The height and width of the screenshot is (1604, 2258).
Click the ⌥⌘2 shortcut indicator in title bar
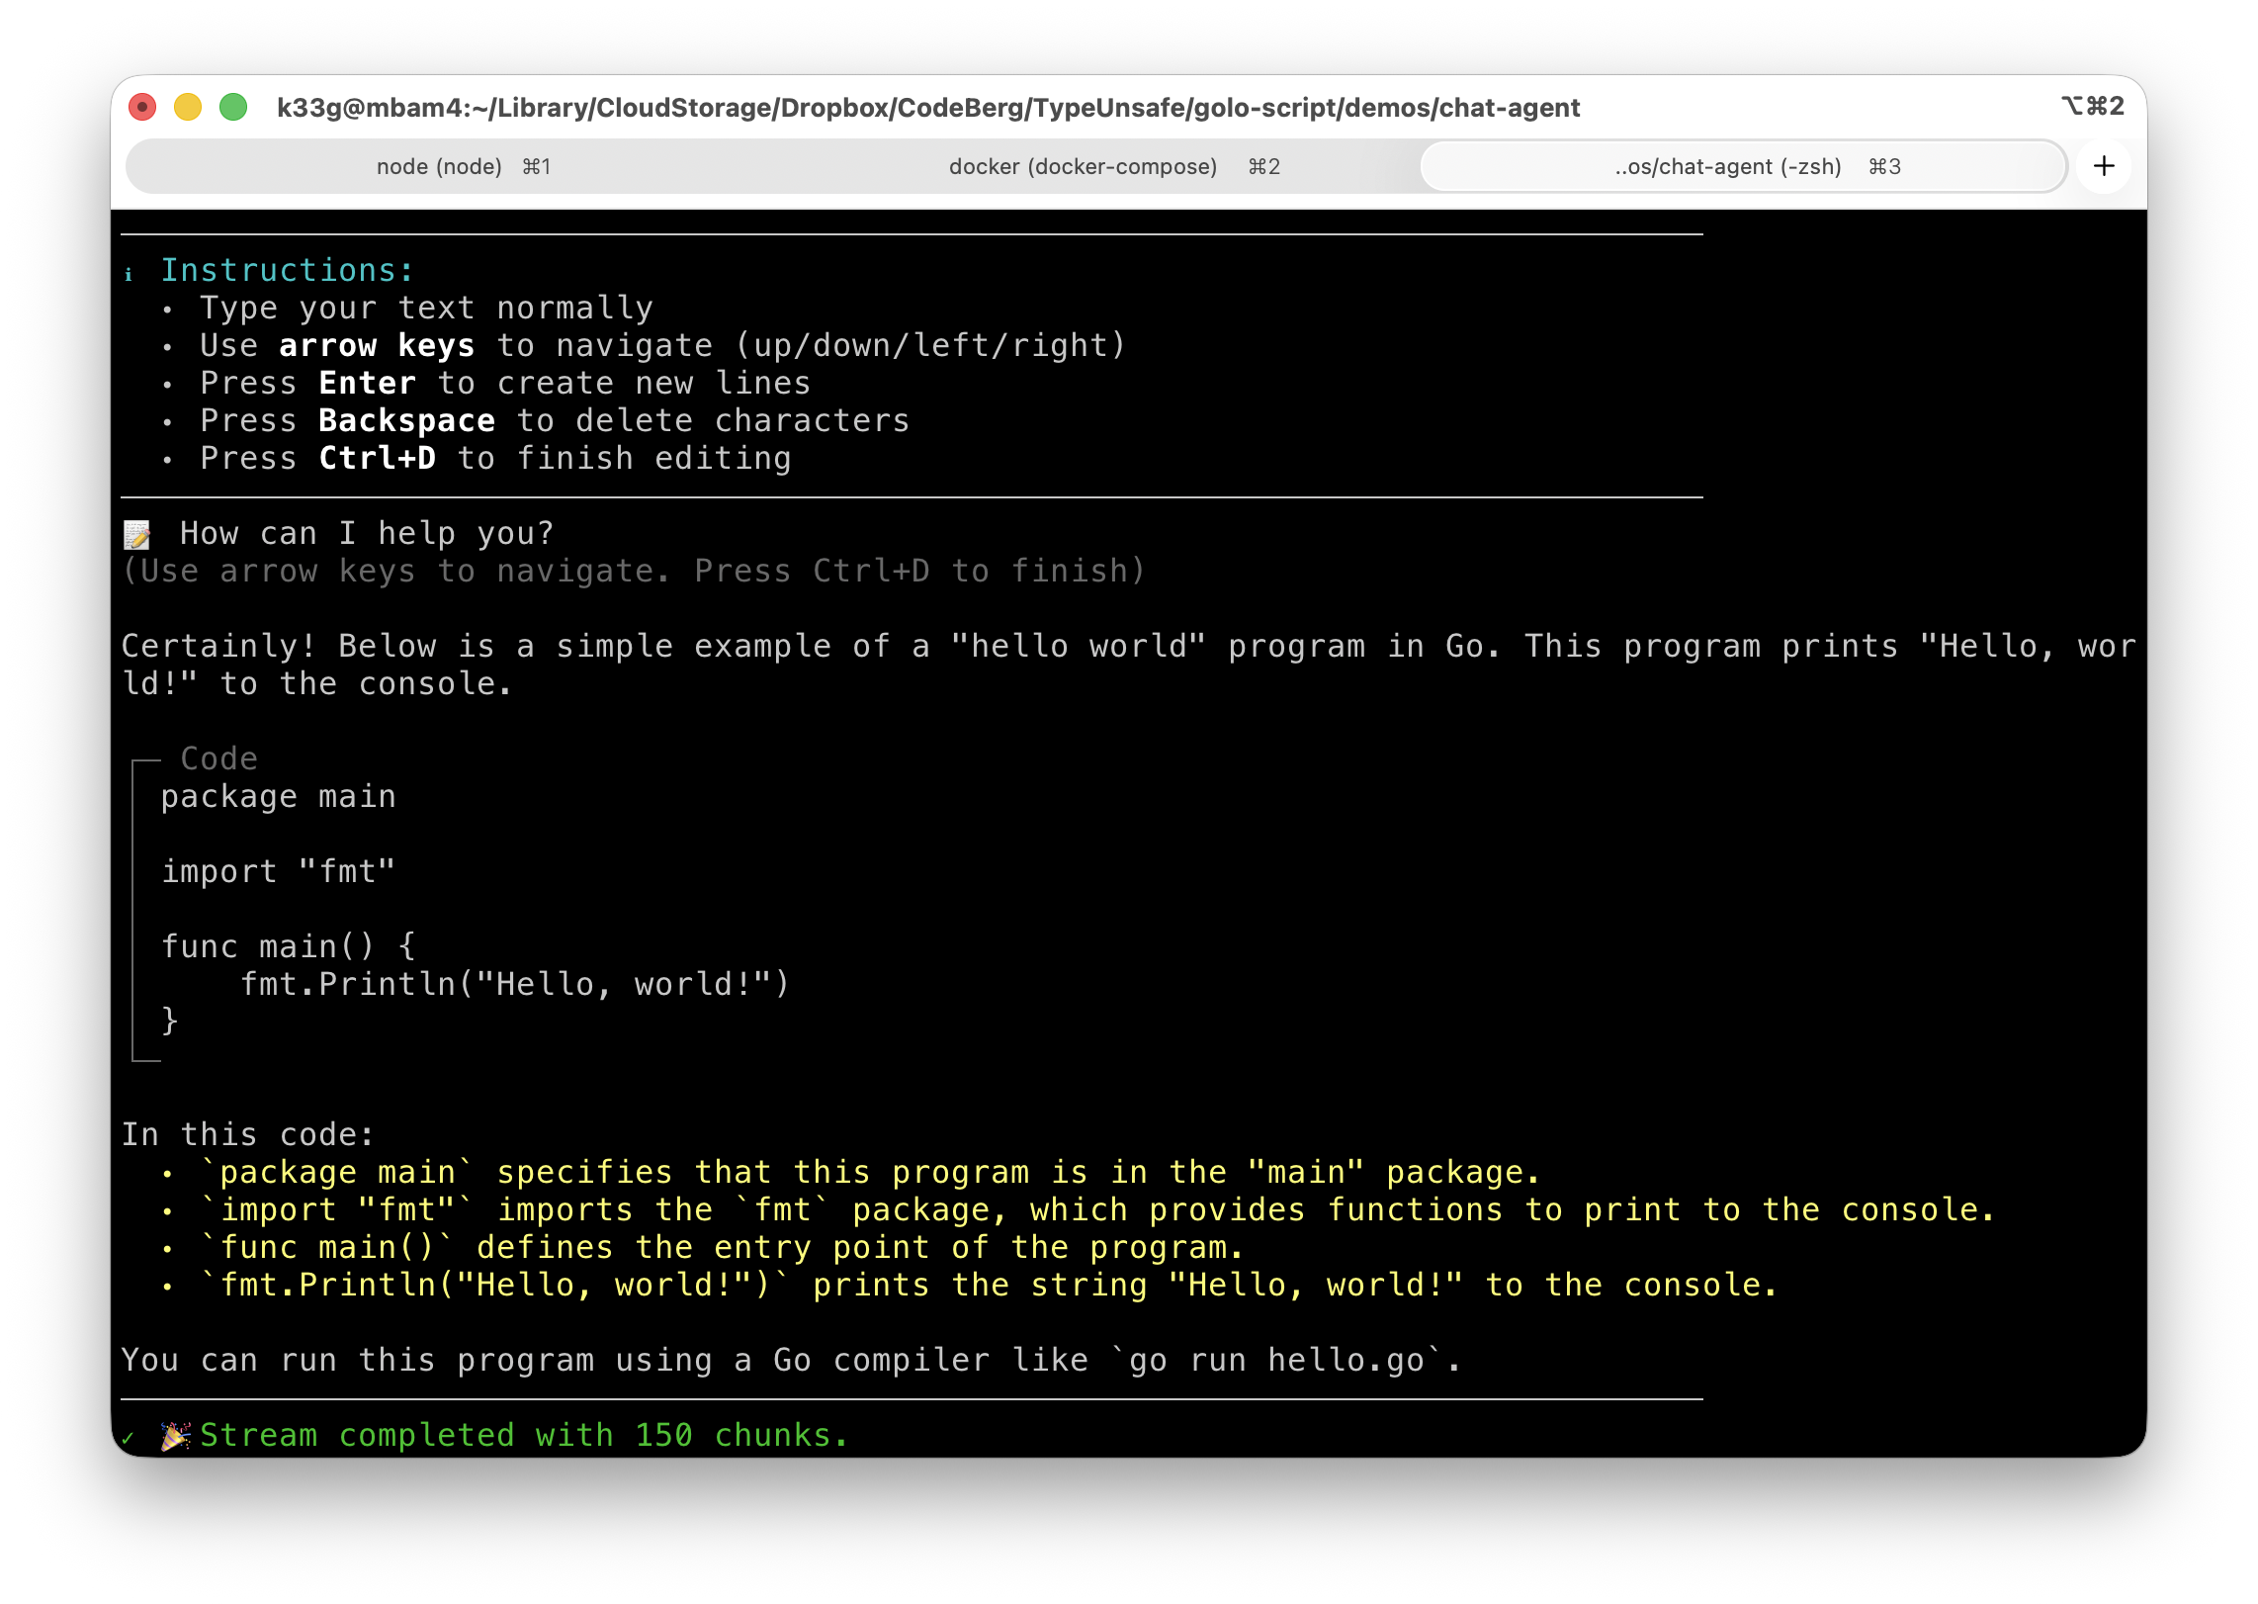coord(2092,107)
